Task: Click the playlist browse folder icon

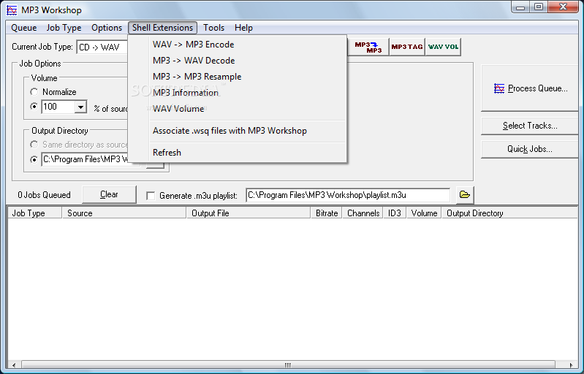Action: coord(464,194)
